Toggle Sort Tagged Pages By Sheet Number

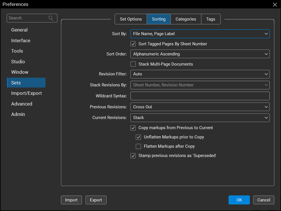coord(133,44)
